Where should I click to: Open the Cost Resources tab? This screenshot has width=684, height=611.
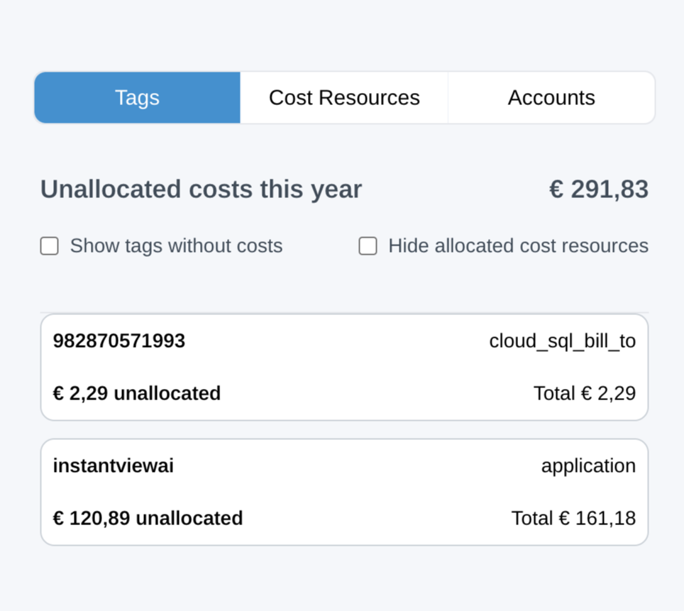pos(344,98)
